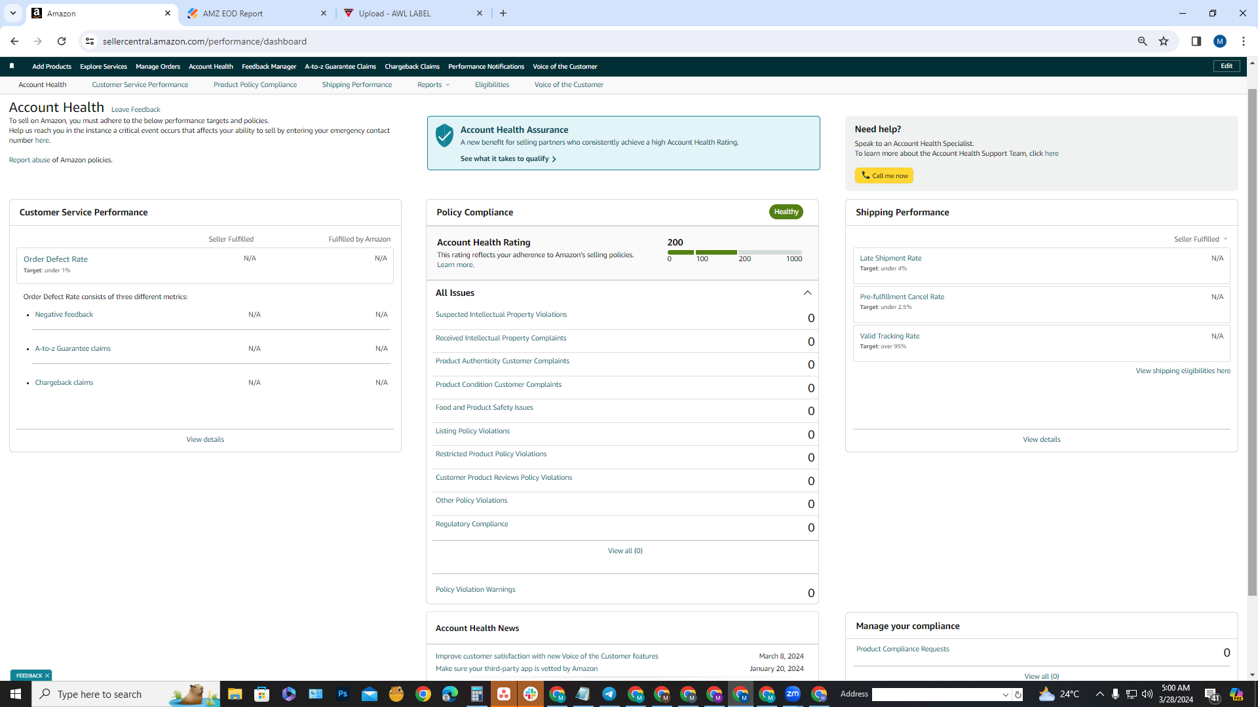The height and width of the screenshot is (707, 1258).
Task: Click Report abuse link
Action: pyautogui.click(x=29, y=160)
